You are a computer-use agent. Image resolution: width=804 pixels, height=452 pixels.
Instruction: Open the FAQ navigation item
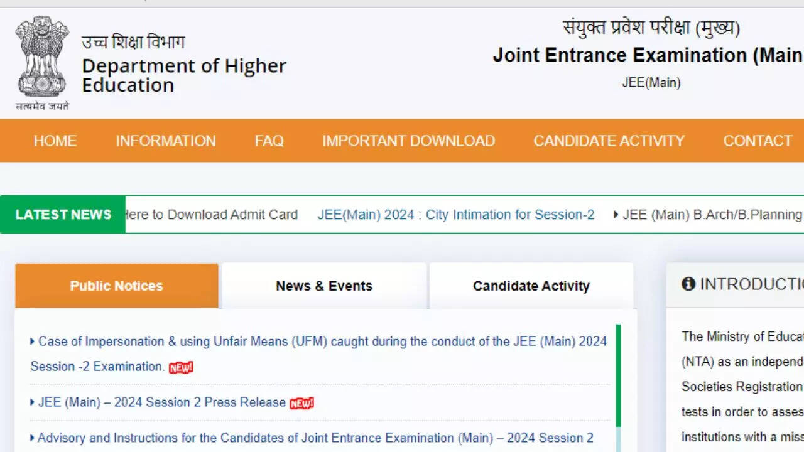pyautogui.click(x=269, y=141)
